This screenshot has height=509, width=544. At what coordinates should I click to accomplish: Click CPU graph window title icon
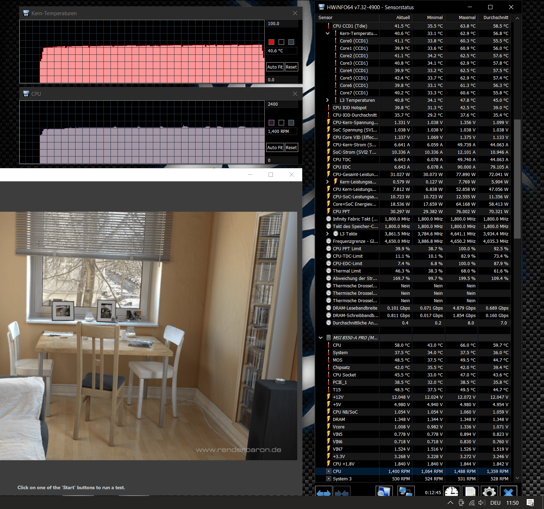[26, 94]
